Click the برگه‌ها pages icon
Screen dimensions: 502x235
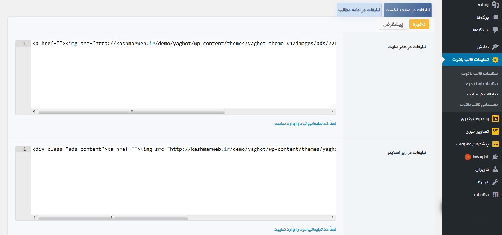pos(495,17)
